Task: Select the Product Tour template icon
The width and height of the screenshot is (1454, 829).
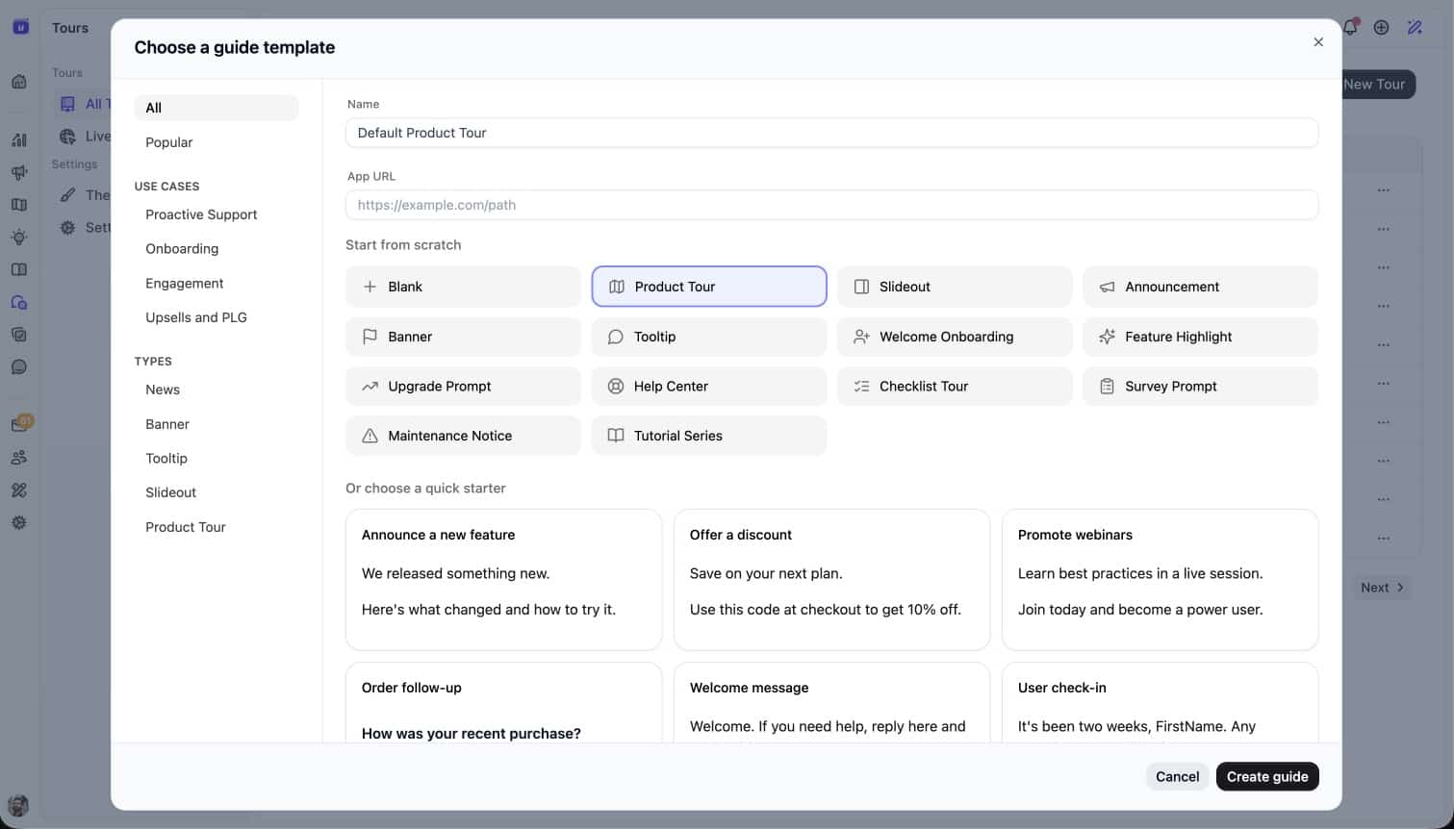Action: coord(616,286)
